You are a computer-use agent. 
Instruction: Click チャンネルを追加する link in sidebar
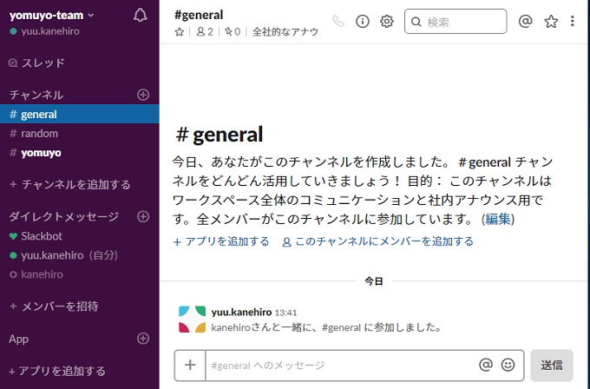tap(70, 185)
